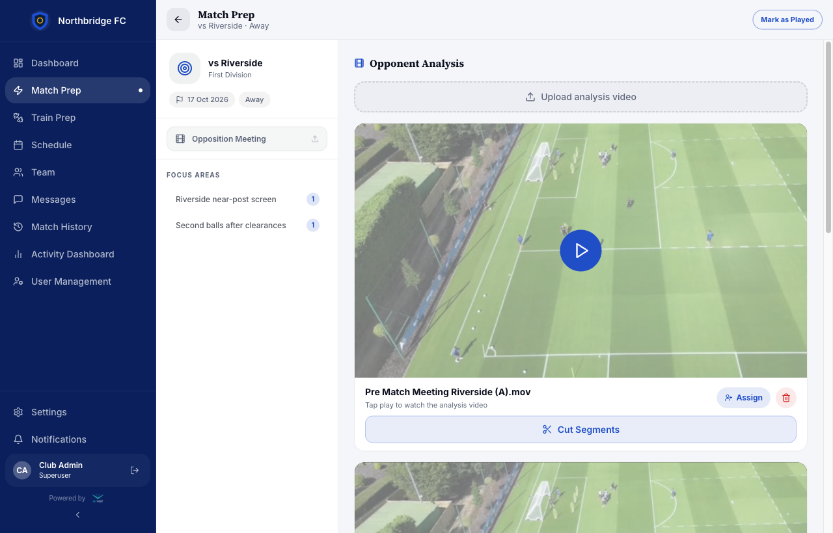Image resolution: width=833 pixels, height=533 pixels.
Task: Click the Club Admin user name
Action: (x=61, y=465)
